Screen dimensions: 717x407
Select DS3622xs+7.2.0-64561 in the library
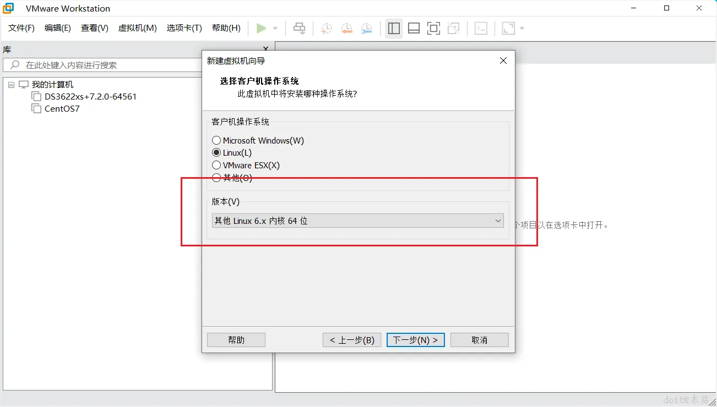(91, 96)
